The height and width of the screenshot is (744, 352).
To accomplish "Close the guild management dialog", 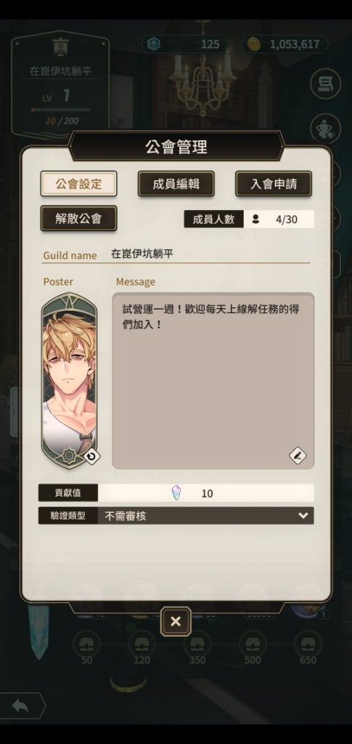I will [176, 622].
